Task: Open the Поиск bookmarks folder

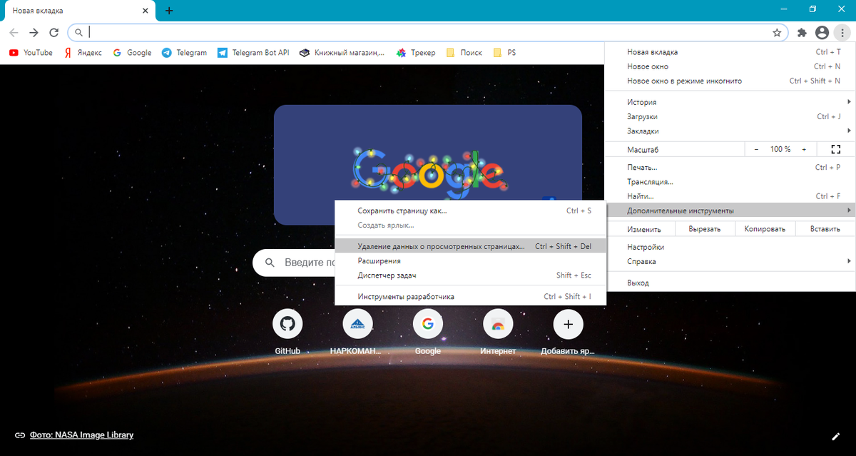Action: [464, 53]
